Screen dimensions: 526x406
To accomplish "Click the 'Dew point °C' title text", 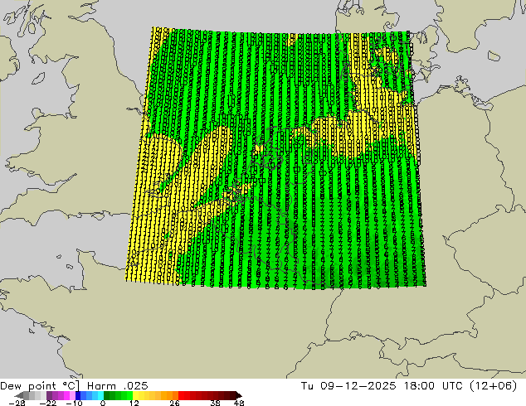I will [x=38, y=386].
